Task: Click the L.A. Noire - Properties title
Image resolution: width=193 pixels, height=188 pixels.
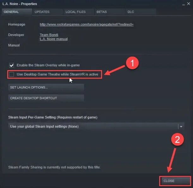Action: click(x=20, y=4)
